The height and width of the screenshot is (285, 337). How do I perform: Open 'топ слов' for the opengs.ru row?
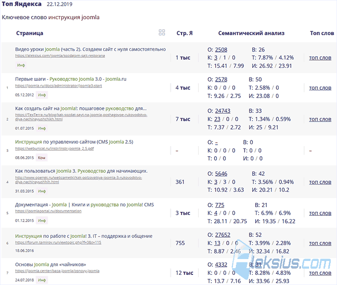tap(320, 182)
